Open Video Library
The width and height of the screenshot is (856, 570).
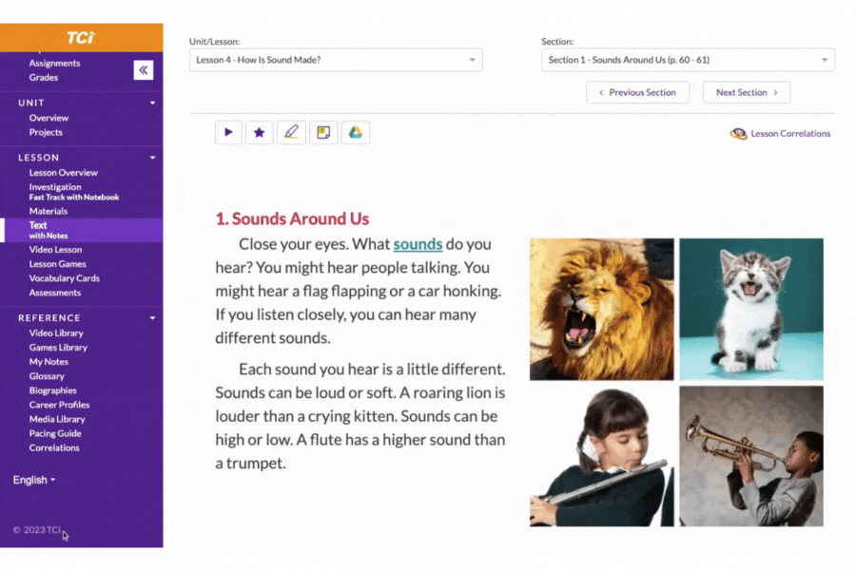(56, 333)
